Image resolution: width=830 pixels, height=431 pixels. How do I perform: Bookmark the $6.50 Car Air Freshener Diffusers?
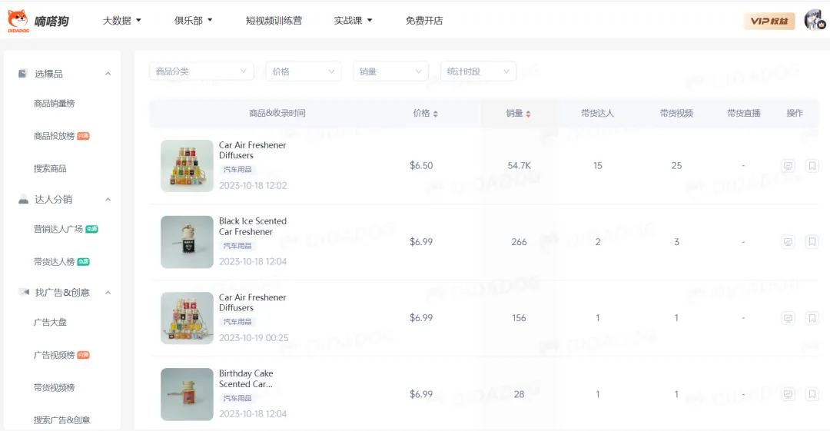click(812, 166)
